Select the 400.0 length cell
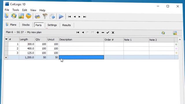 27,49
